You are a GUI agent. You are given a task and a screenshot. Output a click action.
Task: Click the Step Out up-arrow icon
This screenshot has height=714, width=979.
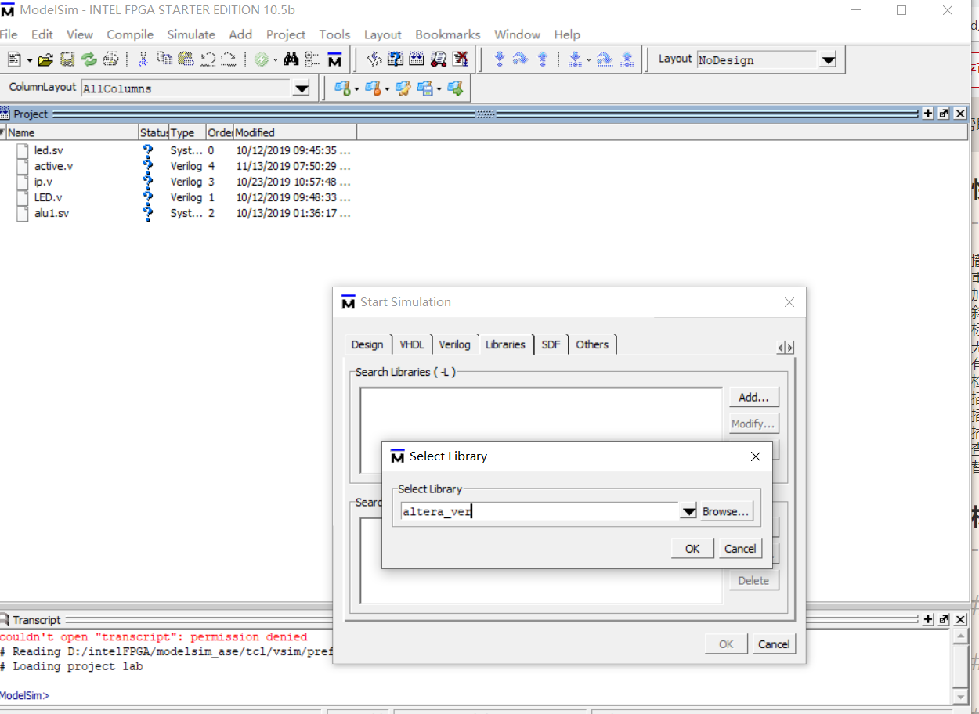tap(542, 59)
